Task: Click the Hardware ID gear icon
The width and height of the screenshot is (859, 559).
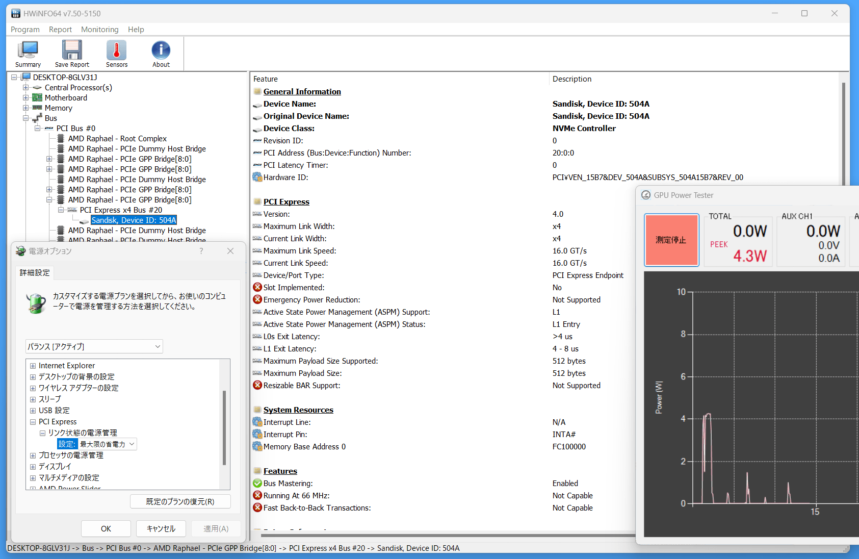Action: coord(257,177)
